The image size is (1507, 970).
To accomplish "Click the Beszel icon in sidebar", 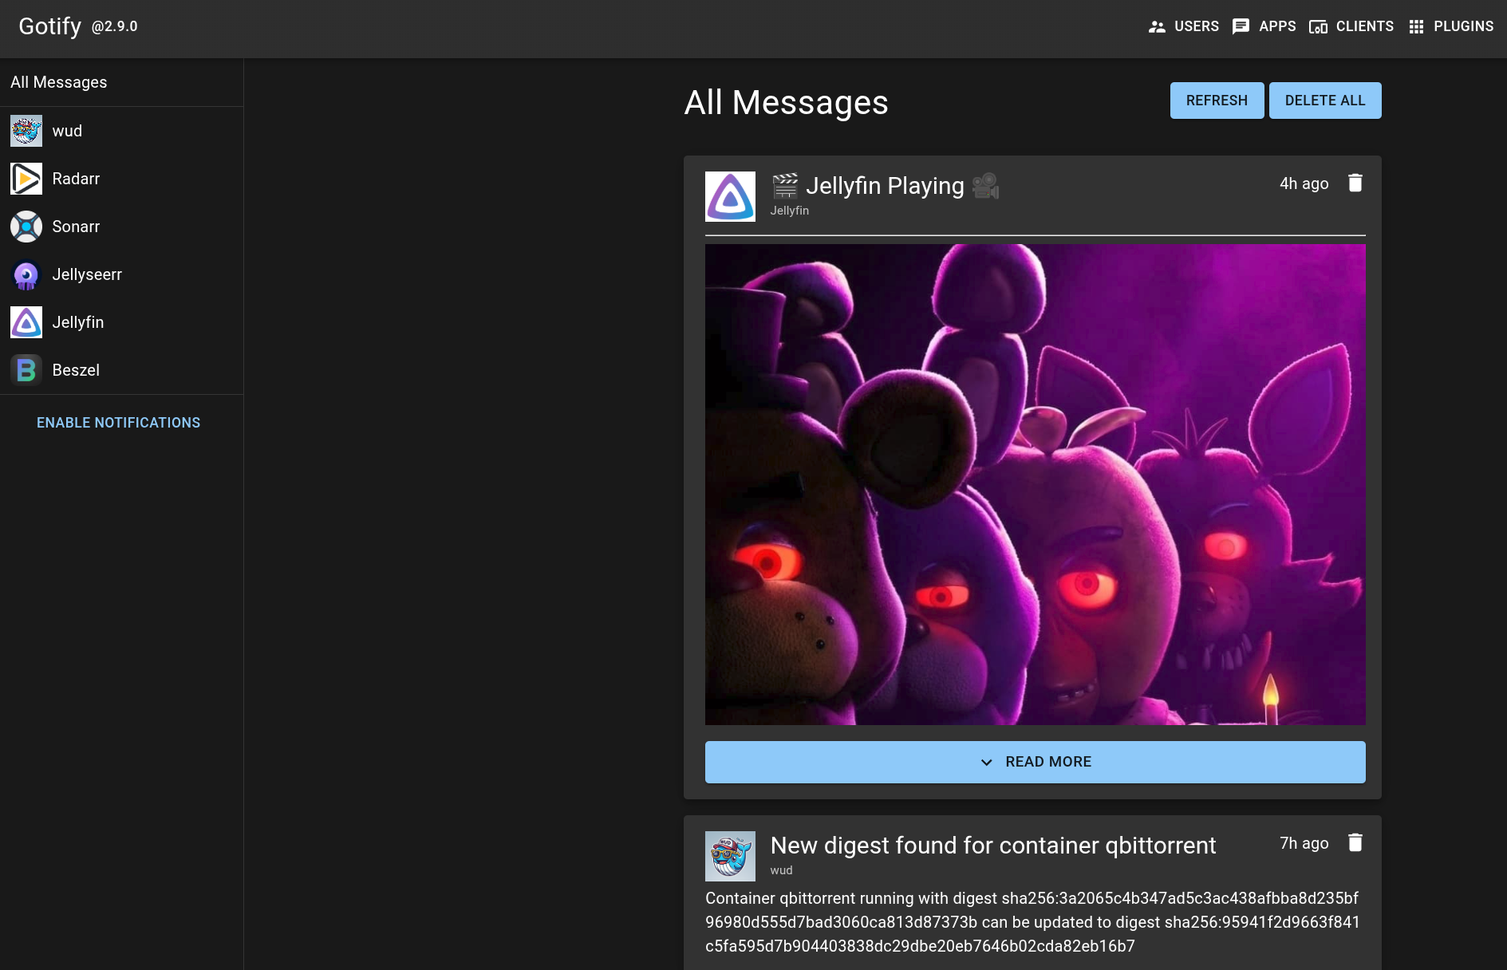I will click(26, 370).
